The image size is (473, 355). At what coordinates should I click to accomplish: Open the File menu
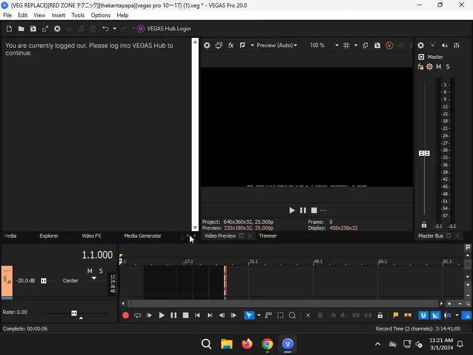pyautogui.click(x=7, y=15)
